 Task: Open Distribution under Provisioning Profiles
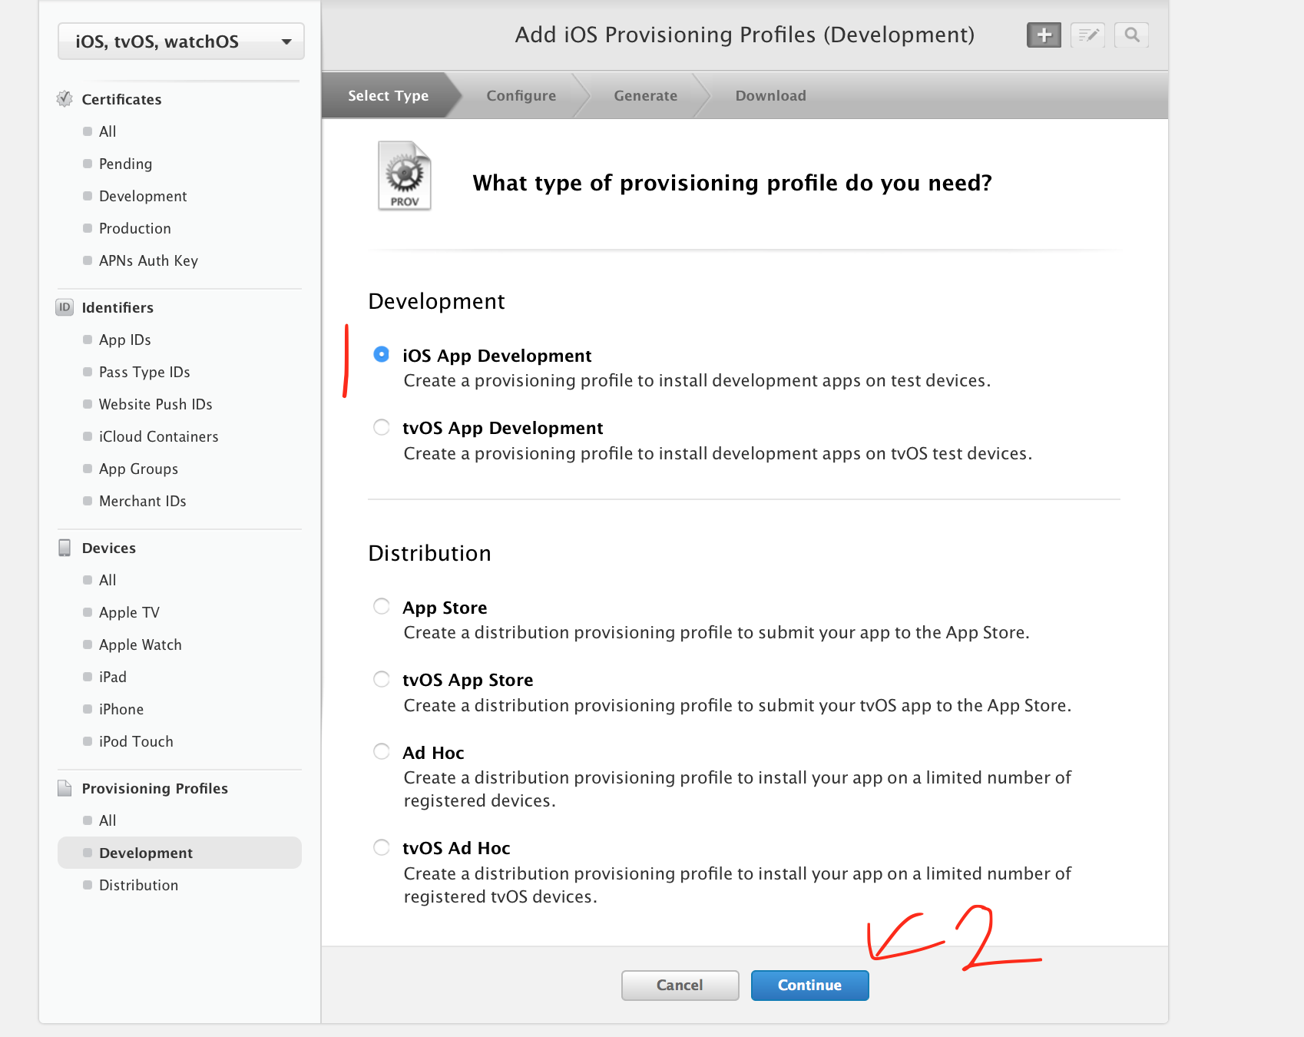point(138,885)
